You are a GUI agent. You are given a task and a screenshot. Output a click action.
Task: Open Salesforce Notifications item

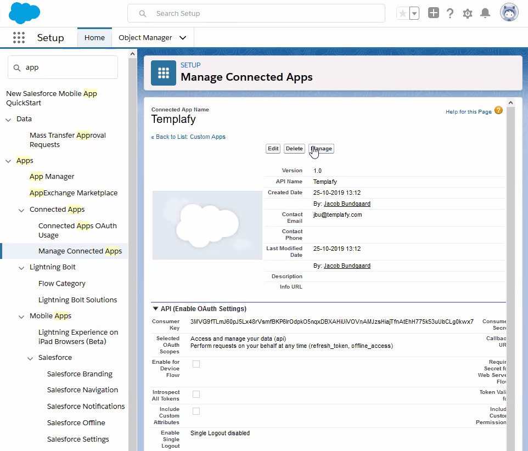(x=86, y=406)
